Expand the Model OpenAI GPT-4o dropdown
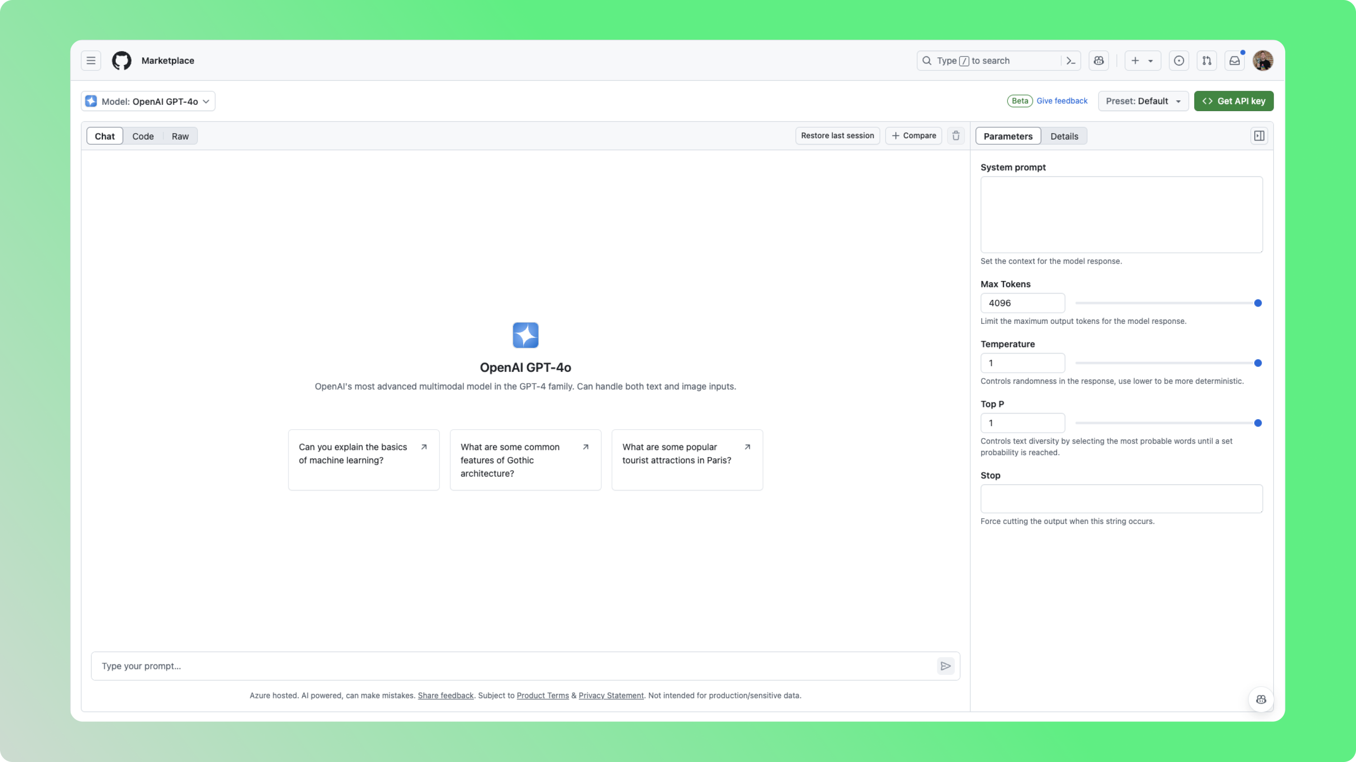The height and width of the screenshot is (762, 1356). tap(148, 101)
